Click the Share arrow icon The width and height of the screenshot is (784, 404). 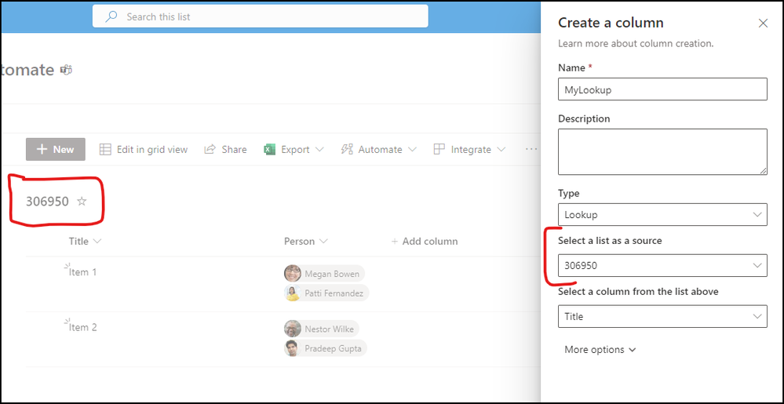pos(210,149)
